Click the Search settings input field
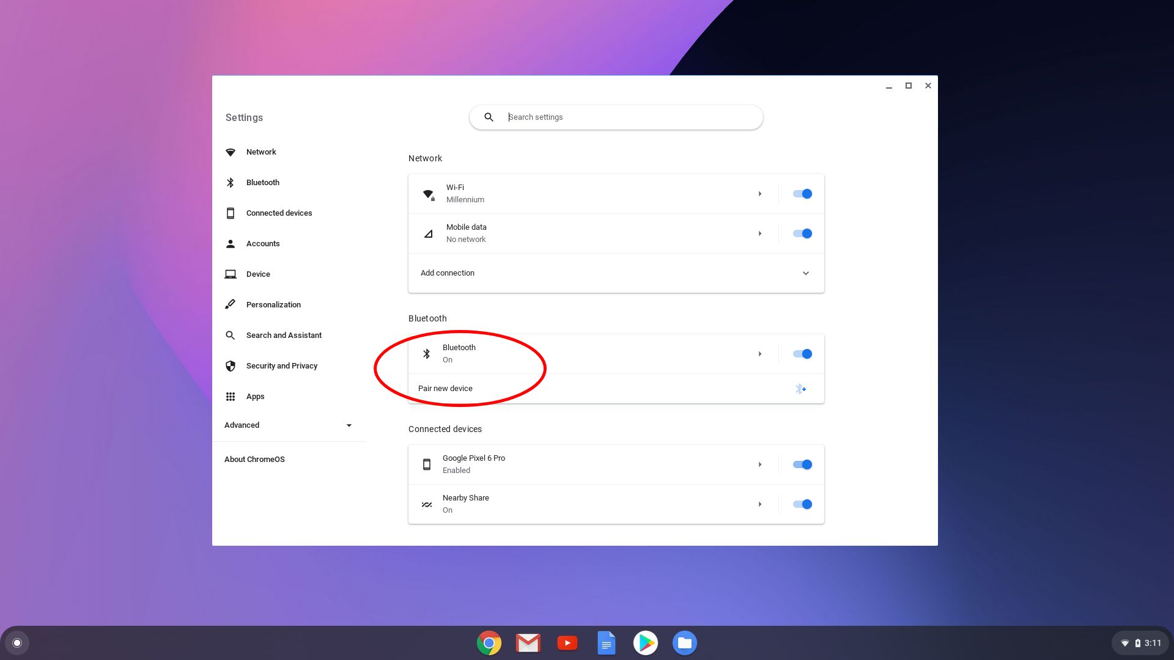The height and width of the screenshot is (660, 1174). [x=617, y=117]
